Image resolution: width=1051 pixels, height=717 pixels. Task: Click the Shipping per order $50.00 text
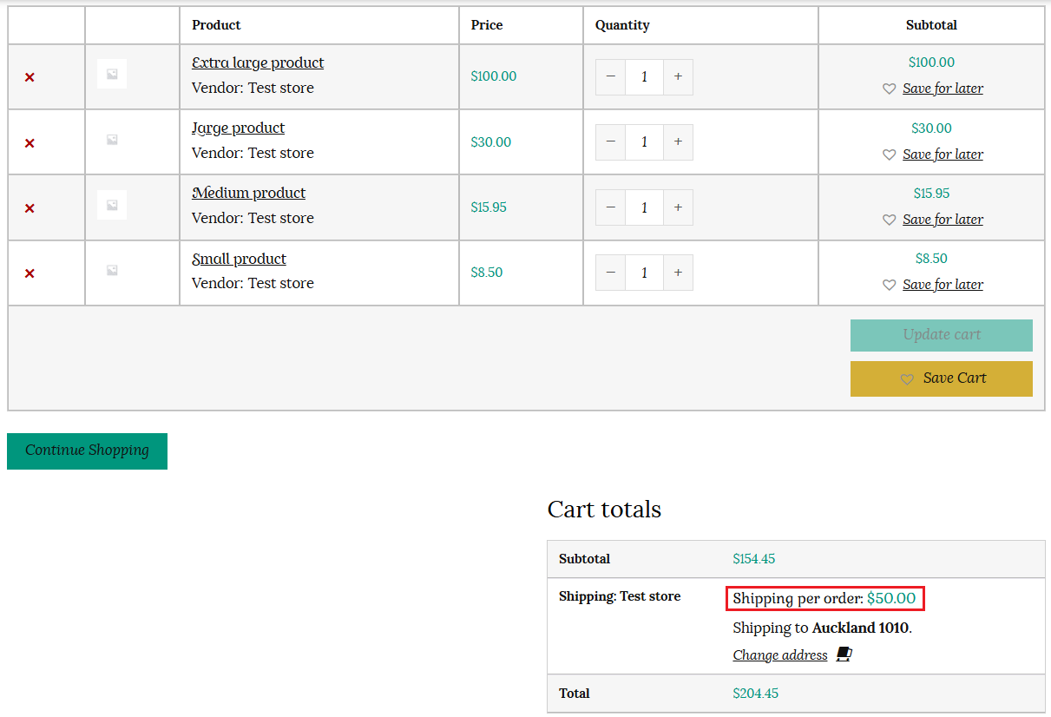click(x=824, y=598)
